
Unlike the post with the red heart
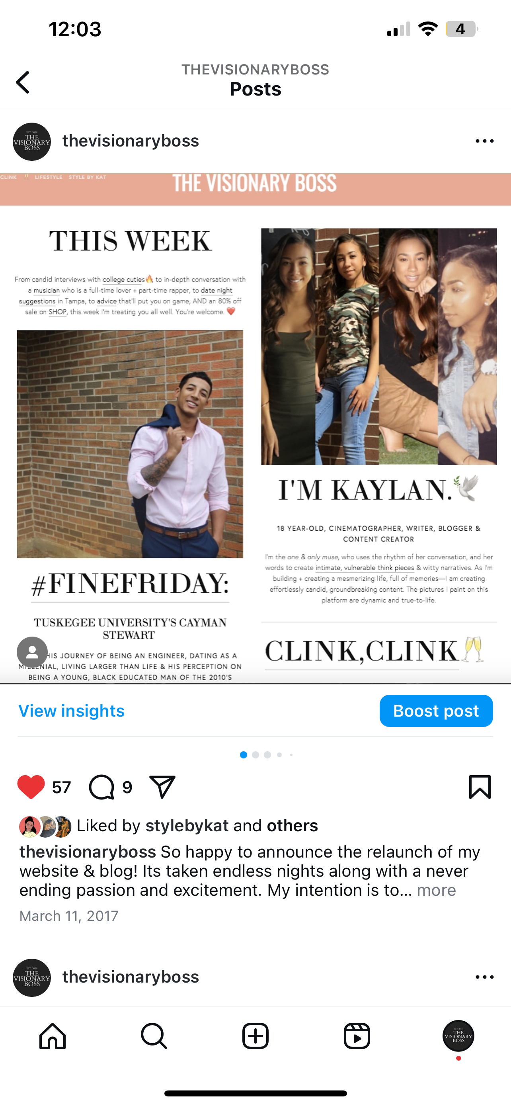[x=31, y=787]
